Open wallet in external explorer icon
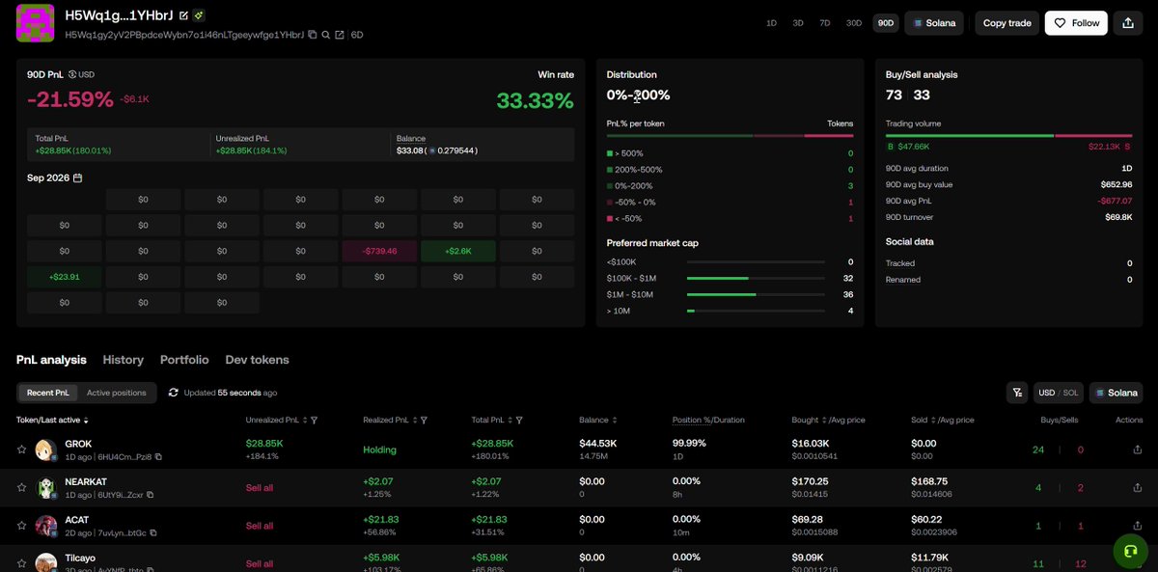1158x572 pixels. tap(340, 35)
